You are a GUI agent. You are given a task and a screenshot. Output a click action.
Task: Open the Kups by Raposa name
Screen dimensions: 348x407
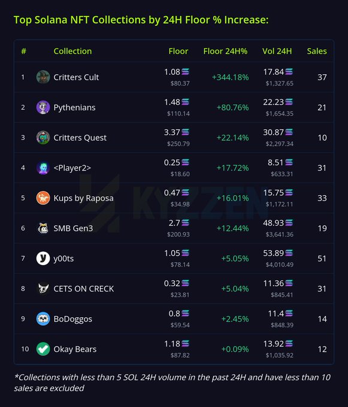pyautogui.click(x=84, y=198)
